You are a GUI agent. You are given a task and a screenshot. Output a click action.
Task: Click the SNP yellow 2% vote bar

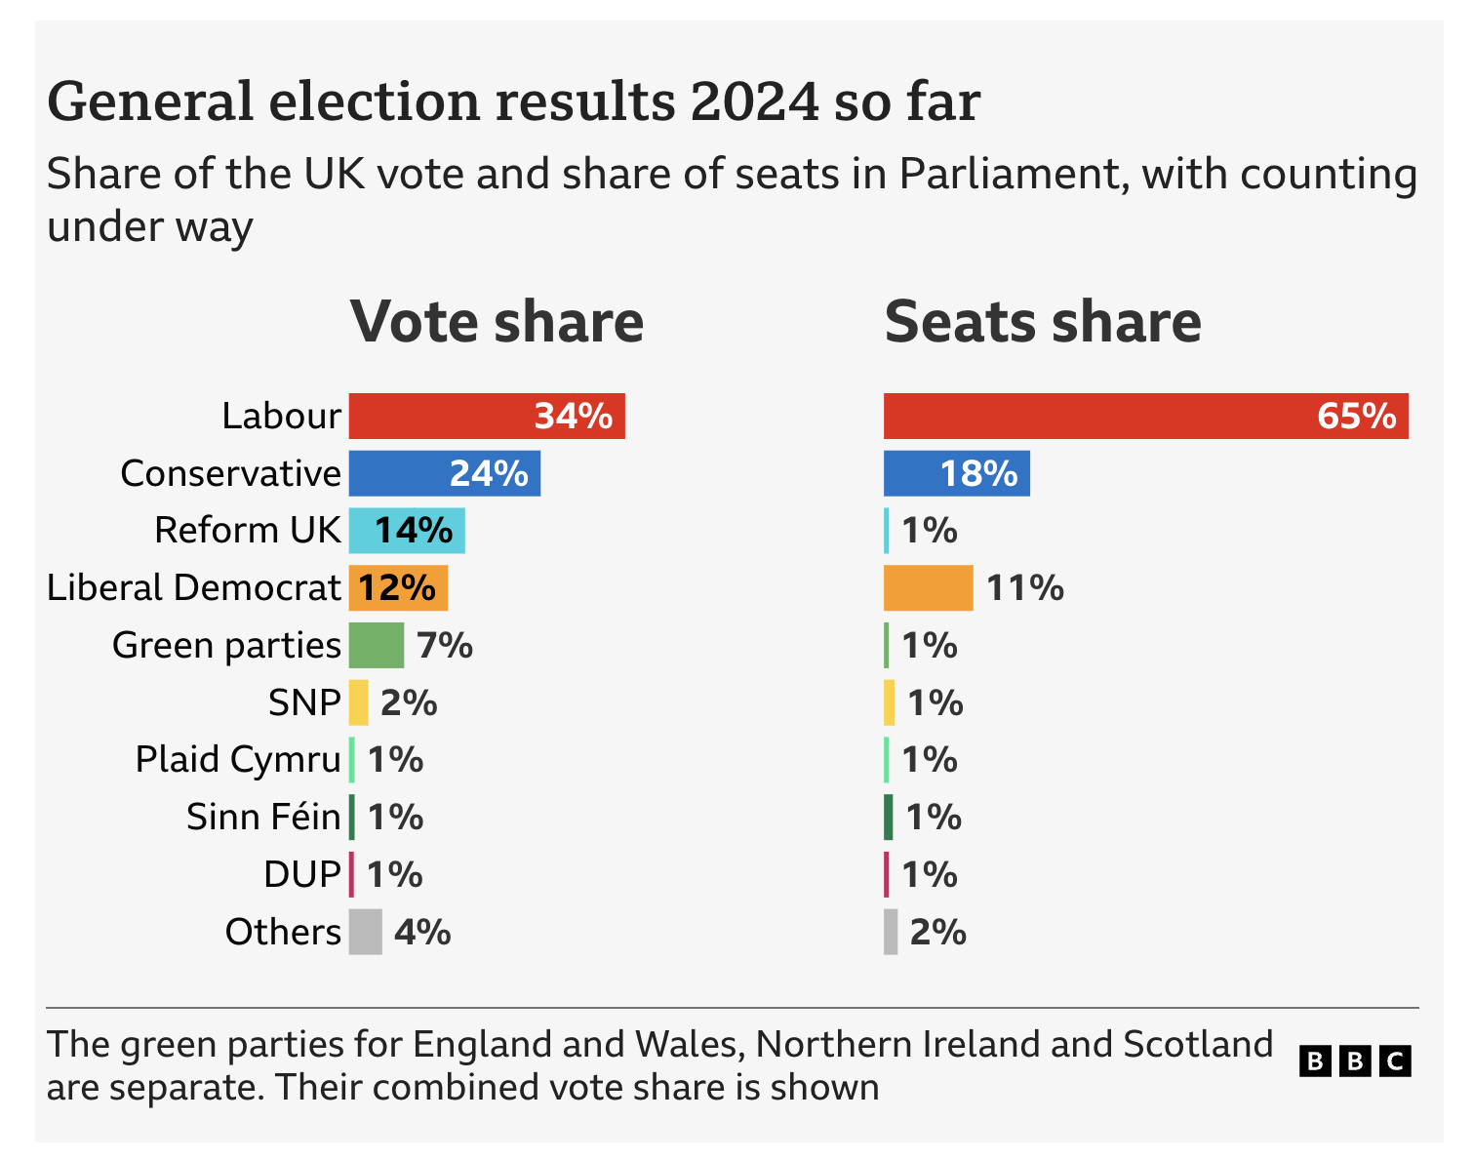click(x=358, y=702)
